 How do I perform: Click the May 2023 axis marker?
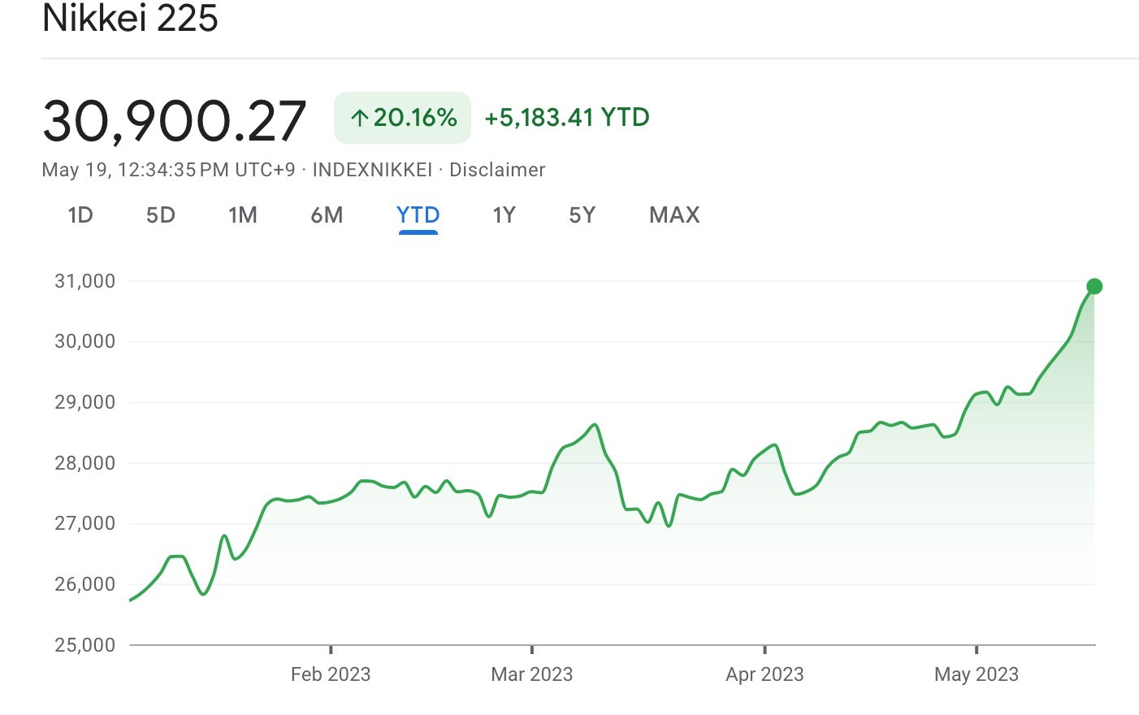click(x=977, y=674)
